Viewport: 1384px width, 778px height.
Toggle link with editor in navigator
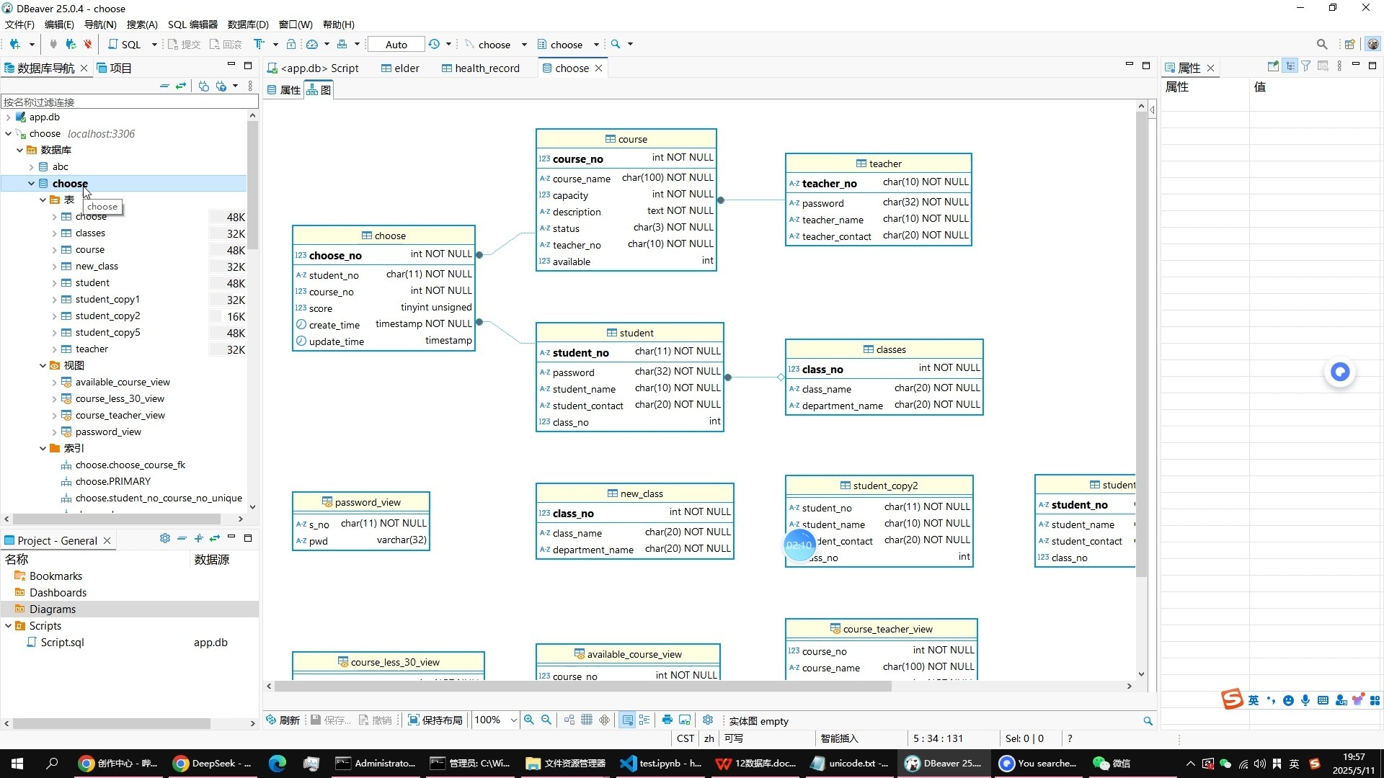coord(181,86)
